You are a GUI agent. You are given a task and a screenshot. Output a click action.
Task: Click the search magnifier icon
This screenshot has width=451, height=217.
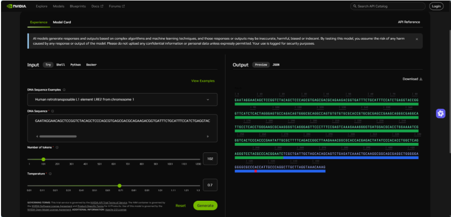[x=355, y=6]
